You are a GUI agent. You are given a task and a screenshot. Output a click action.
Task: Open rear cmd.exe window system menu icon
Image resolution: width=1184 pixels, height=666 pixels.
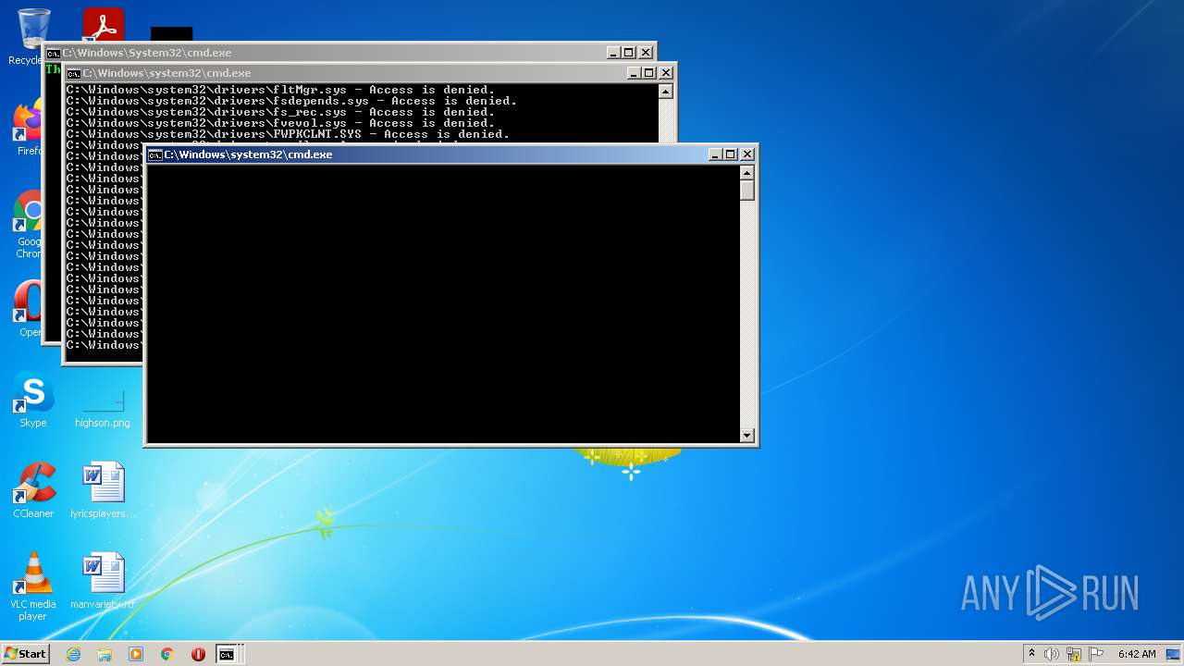pos(54,53)
